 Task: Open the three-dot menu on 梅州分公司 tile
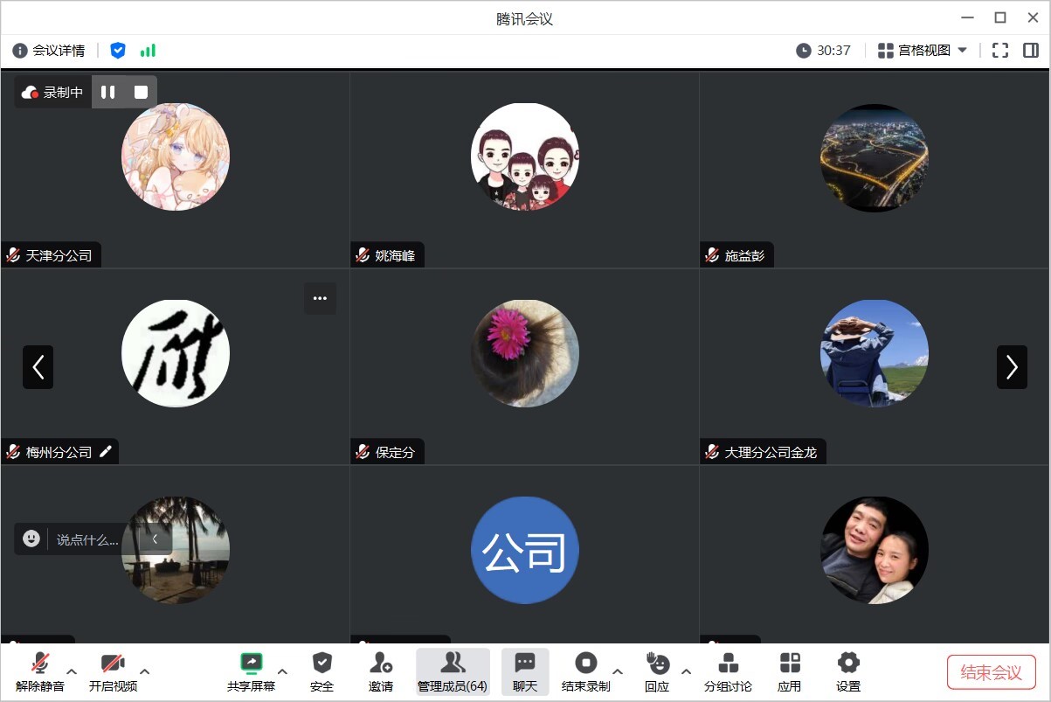tap(320, 299)
